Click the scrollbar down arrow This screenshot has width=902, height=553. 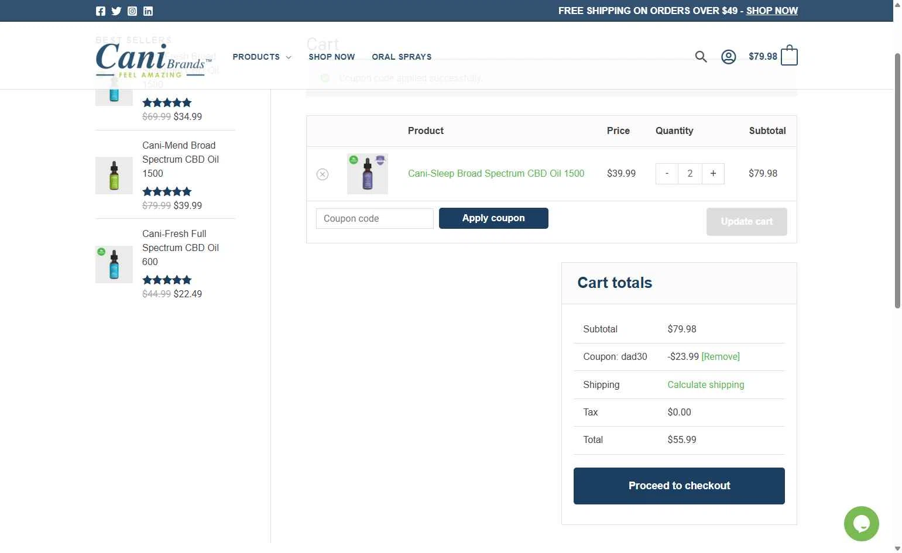coord(897,548)
